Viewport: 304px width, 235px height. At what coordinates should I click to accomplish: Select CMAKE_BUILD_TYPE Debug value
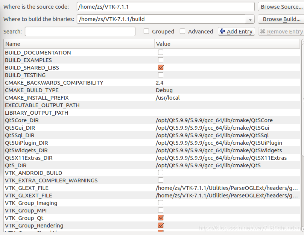(164, 90)
